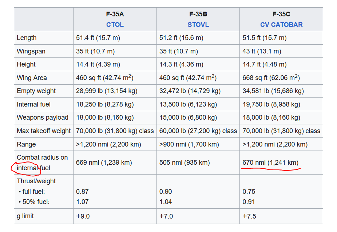Click the F-35A weapons payload 18,000 lb
This screenshot has height=232, width=337.
coord(105,117)
